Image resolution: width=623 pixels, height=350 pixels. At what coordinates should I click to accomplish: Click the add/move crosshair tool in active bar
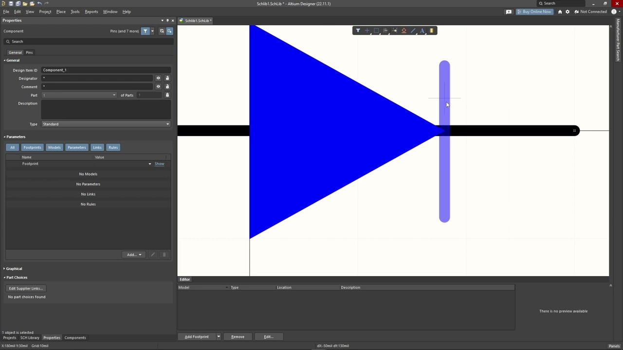[x=367, y=31]
